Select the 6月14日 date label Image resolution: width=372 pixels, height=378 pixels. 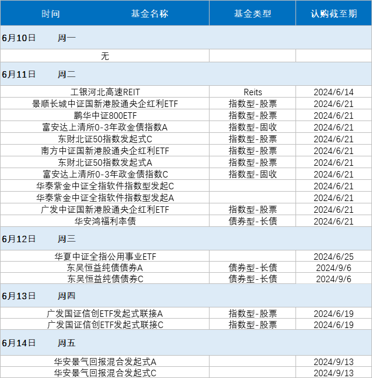[19, 343]
